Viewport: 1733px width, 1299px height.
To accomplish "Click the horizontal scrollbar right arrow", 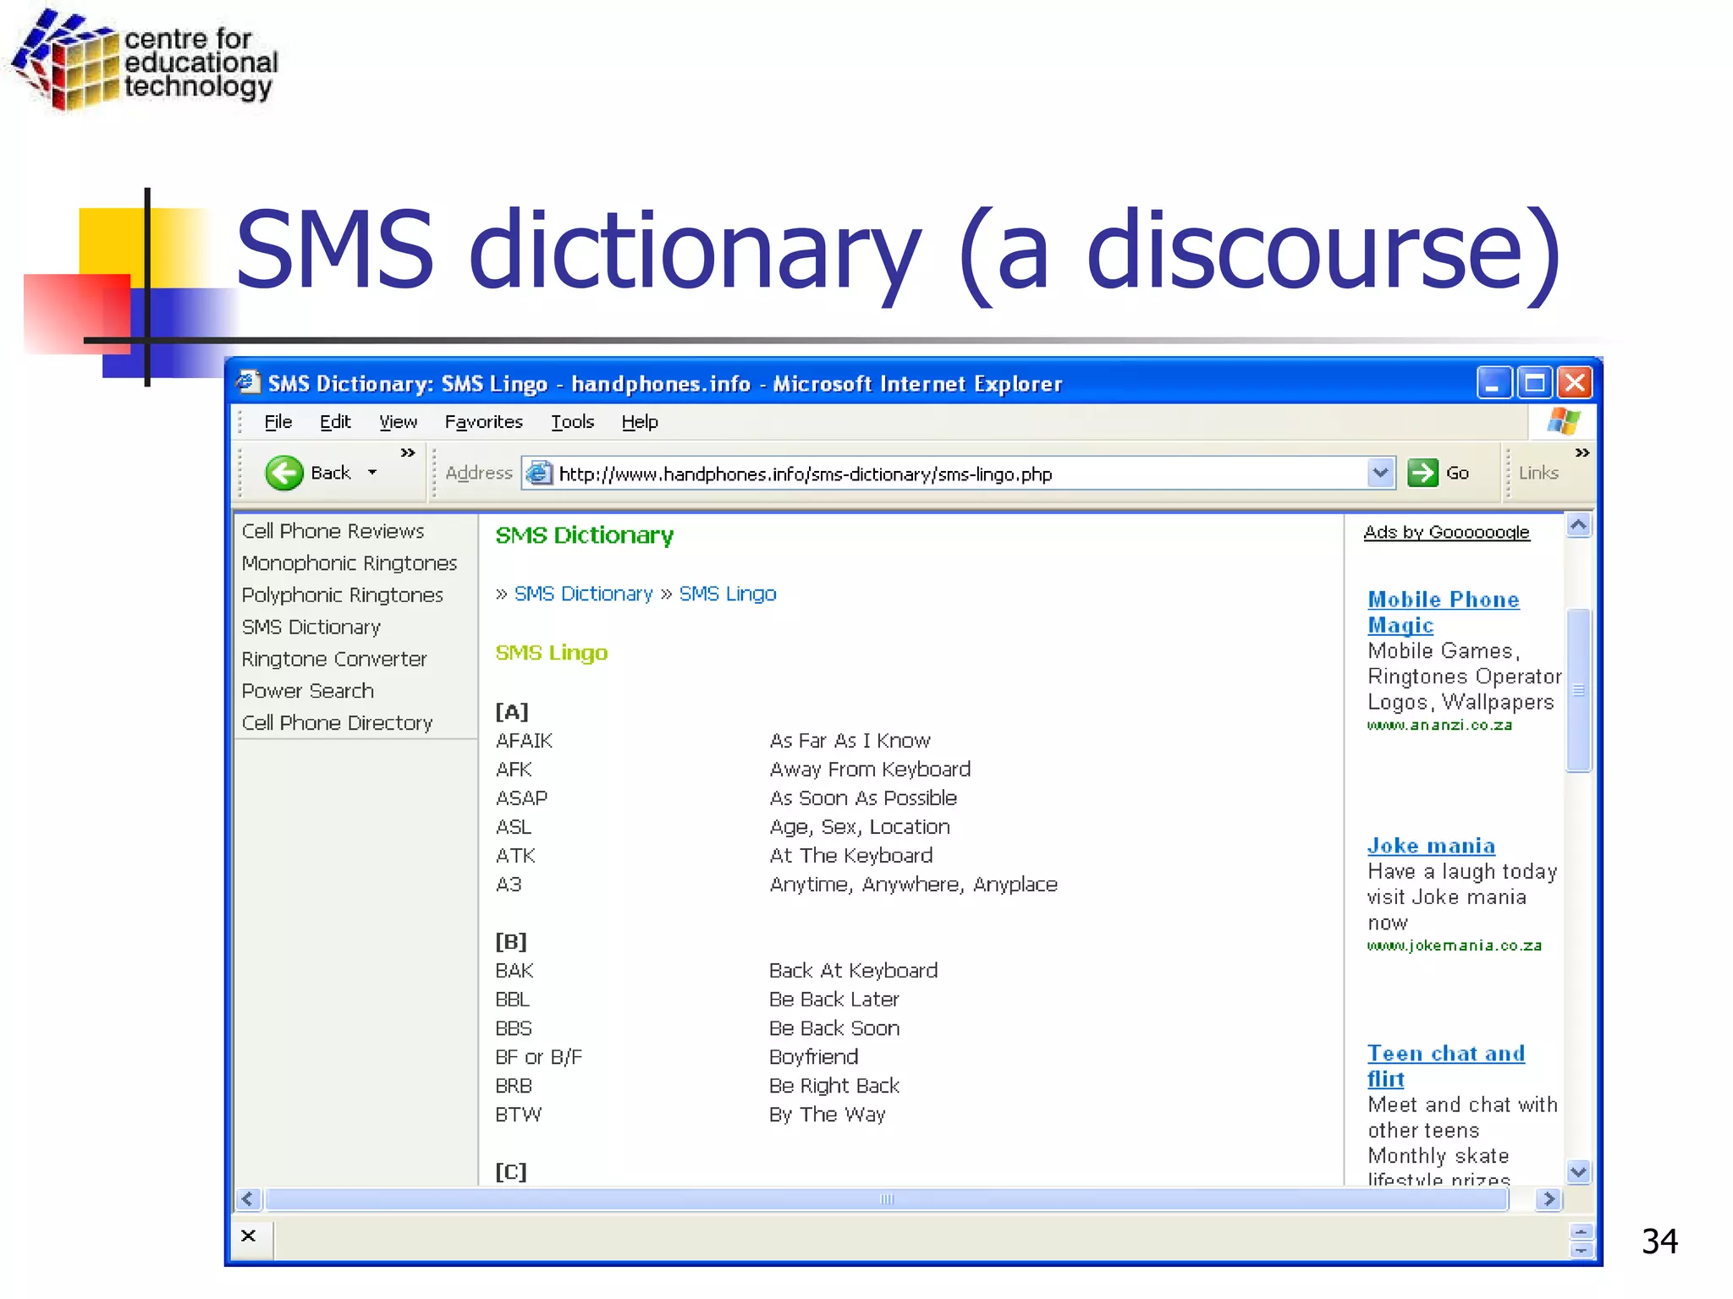I will tap(1549, 1198).
